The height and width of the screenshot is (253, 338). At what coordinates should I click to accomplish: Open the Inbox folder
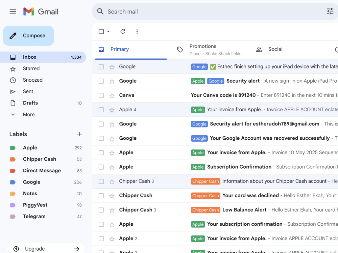(x=43, y=57)
